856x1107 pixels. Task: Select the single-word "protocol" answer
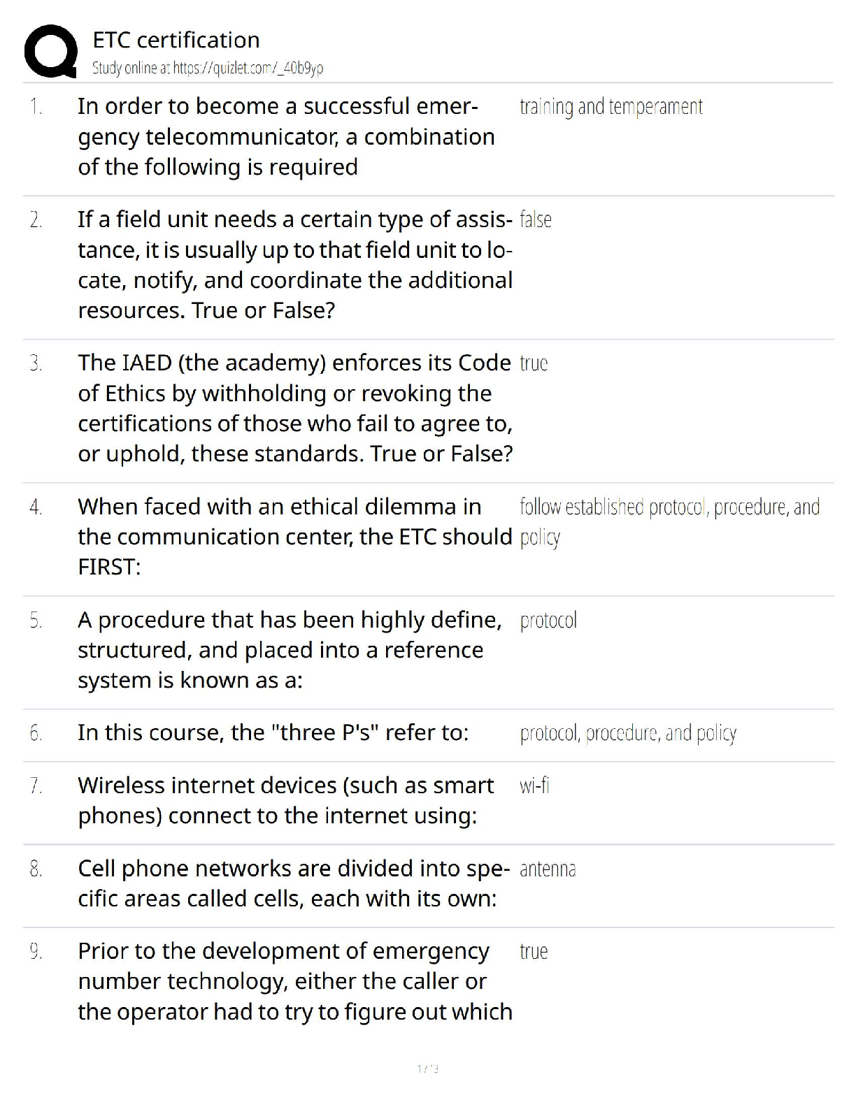548,621
